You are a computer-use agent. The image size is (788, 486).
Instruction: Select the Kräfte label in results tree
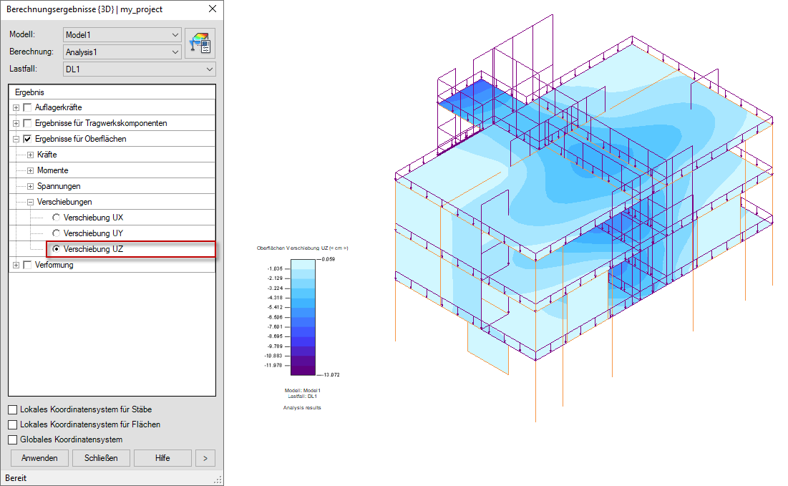[x=47, y=155]
